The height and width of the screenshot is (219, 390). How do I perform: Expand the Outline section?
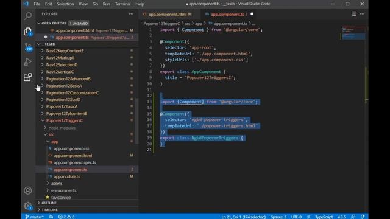tap(38, 203)
